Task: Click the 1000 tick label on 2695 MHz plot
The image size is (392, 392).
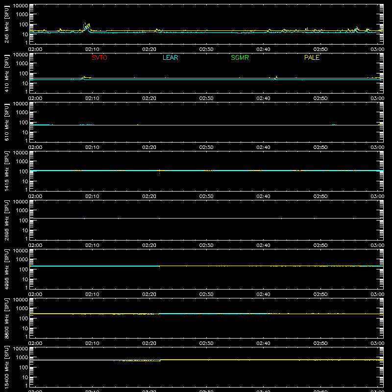Action: tap(22, 211)
